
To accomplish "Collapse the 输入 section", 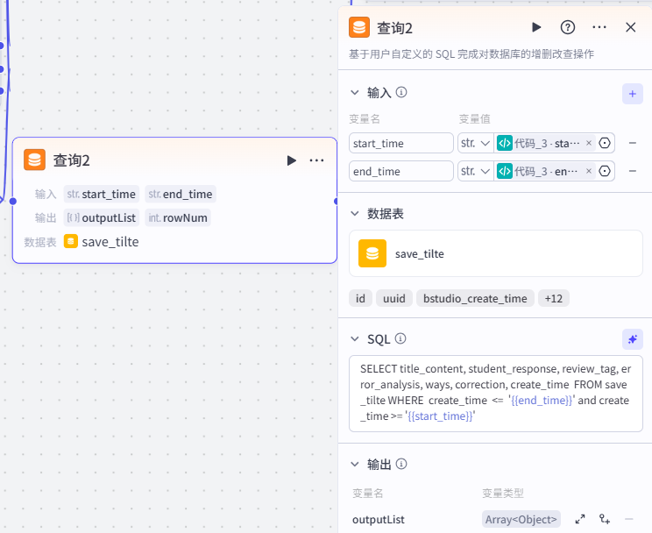I will [355, 92].
